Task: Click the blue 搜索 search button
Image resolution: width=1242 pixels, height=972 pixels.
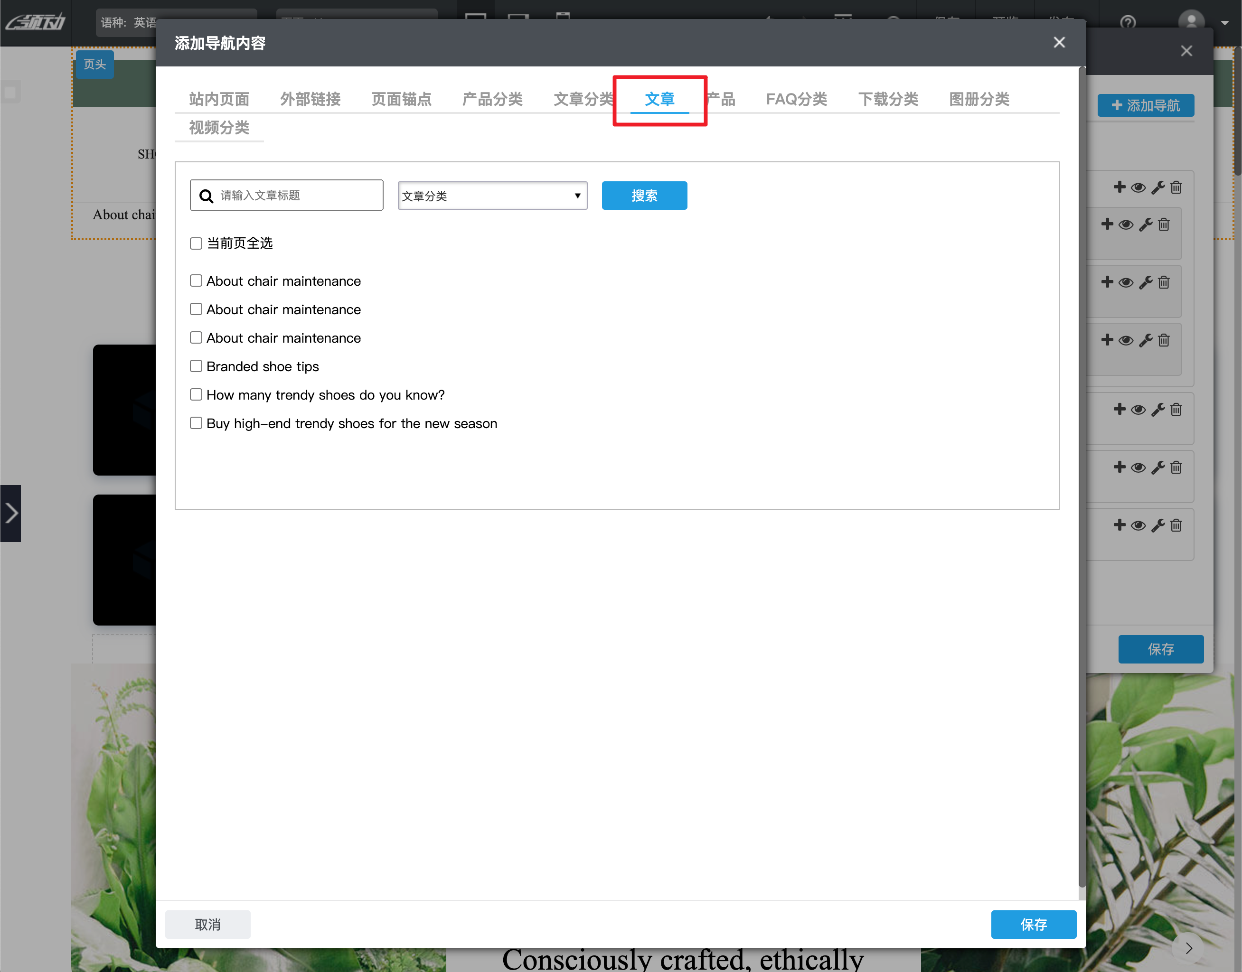Action: pyautogui.click(x=644, y=196)
